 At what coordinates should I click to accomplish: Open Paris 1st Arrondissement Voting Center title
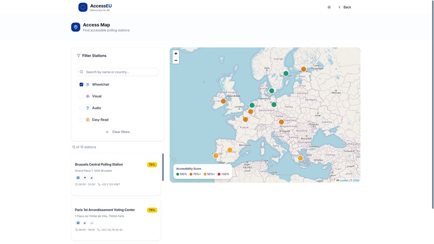click(105, 210)
